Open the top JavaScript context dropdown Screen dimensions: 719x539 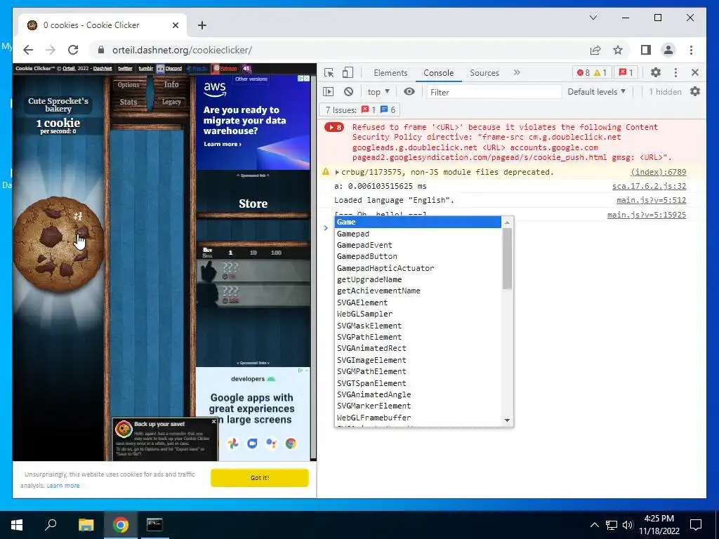coord(378,92)
